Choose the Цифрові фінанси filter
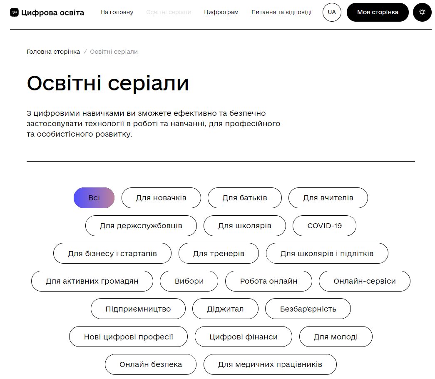The image size is (435, 379). [x=243, y=337]
